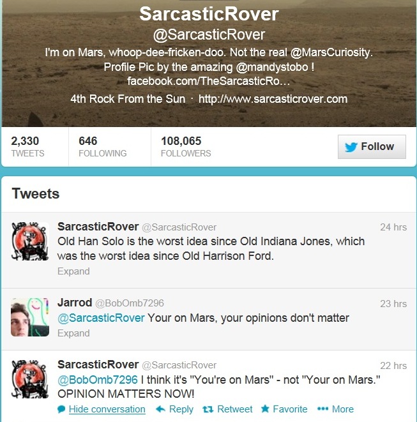This screenshot has height=422, width=417.
Task: Expand the Old Han Solo tweet
Action: [73, 271]
